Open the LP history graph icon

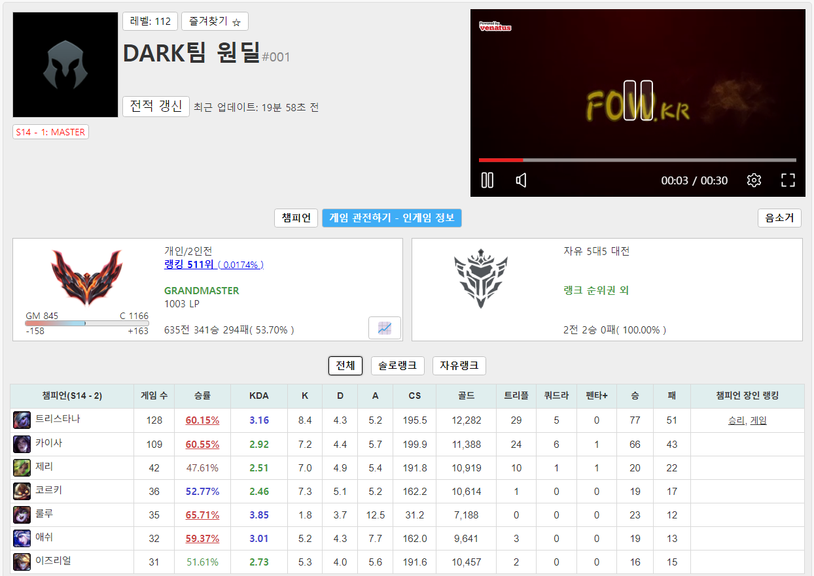point(385,328)
